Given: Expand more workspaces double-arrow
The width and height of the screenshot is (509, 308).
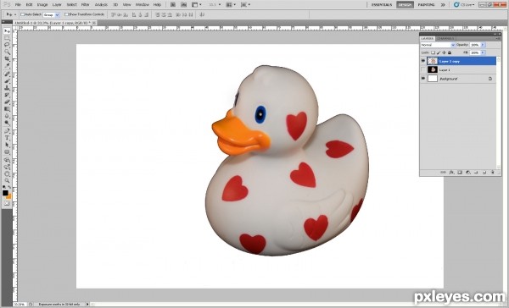Looking at the screenshot, I should (443, 4).
